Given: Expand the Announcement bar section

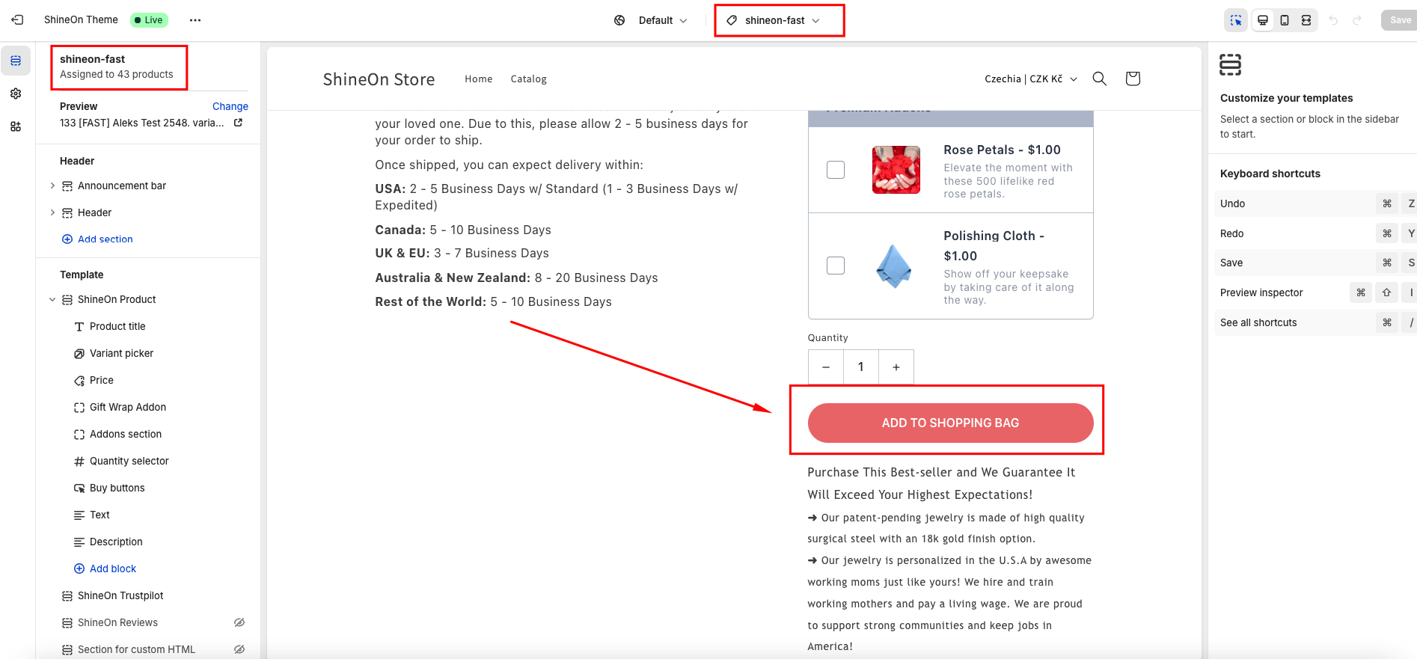Looking at the screenshot, I should [x=52, y=186].
